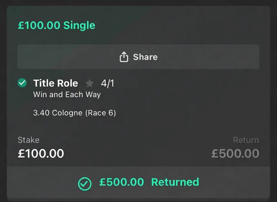Viewport: 277px width, 202px height.
Task: Click the Single bet type word
Action: pos(79,25)
